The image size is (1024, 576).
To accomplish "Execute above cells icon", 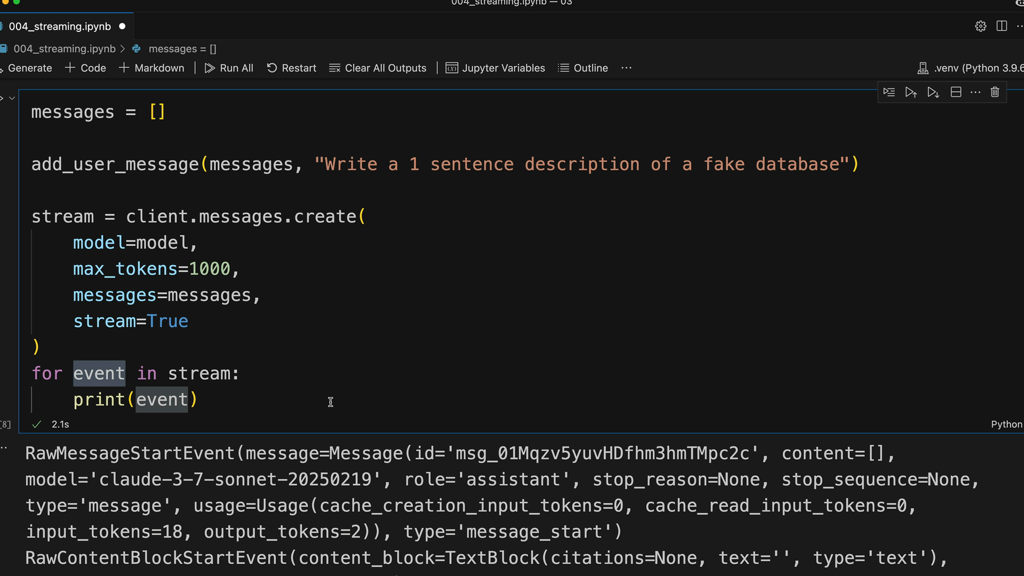I will tap(911, 92).
